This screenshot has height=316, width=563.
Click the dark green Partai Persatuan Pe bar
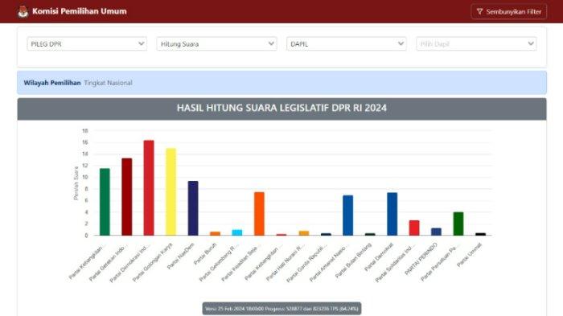tap(458, 224)
